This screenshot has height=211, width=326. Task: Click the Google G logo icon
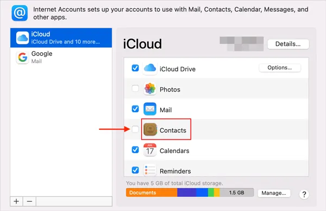click(22, 57)
